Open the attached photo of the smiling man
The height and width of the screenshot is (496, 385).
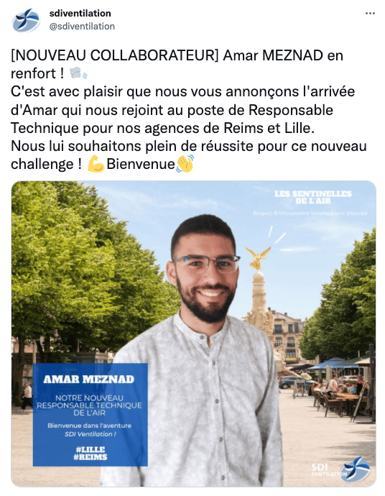click(193, 334)
